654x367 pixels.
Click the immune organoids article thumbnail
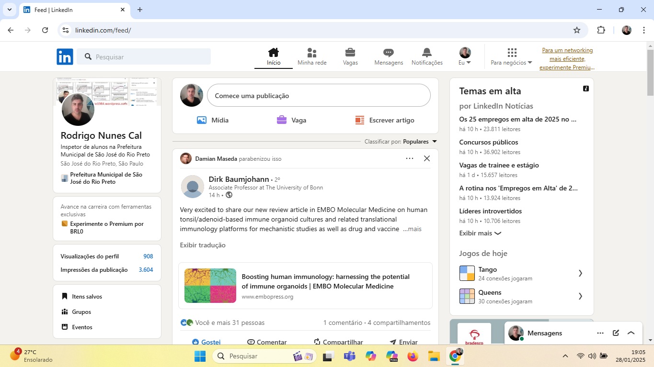[x=210, y=286]
